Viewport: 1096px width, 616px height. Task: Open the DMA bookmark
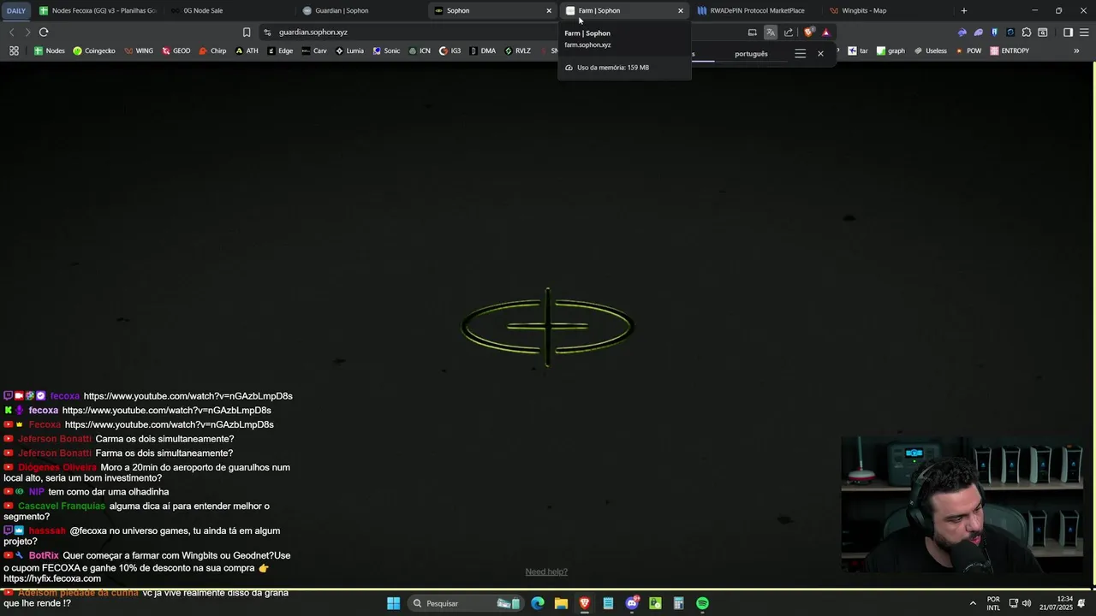coord(483,50)
